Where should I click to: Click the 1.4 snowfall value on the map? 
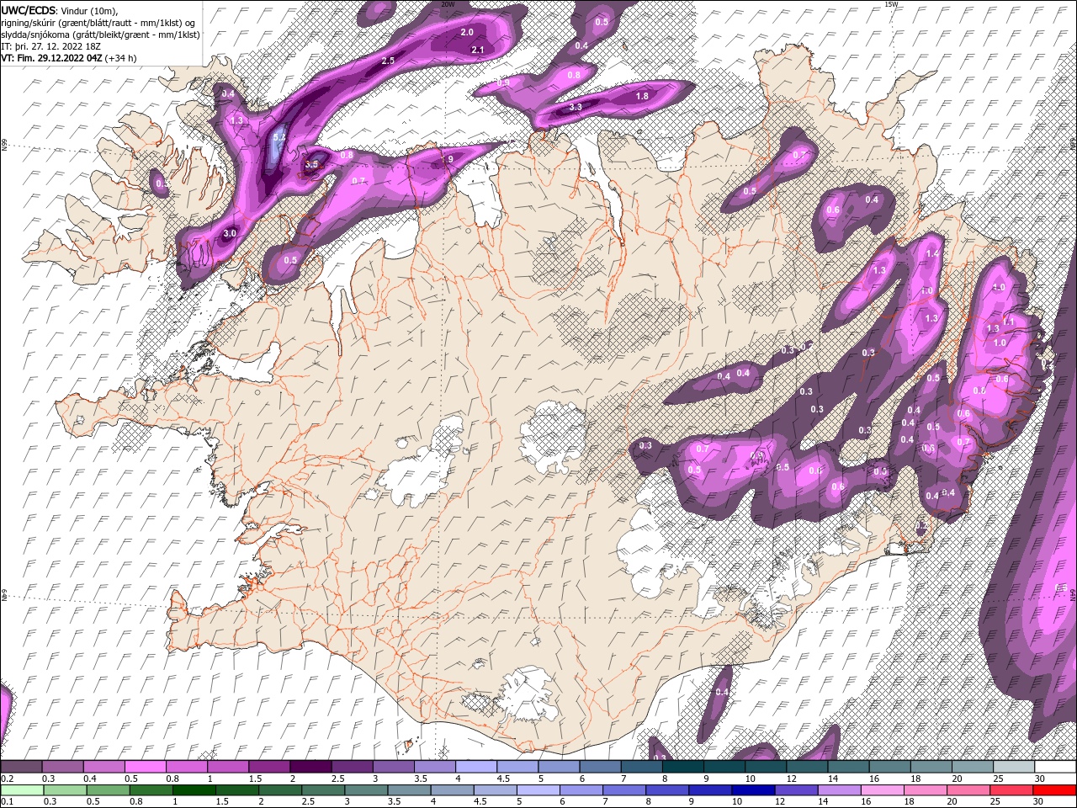(932, 253)
